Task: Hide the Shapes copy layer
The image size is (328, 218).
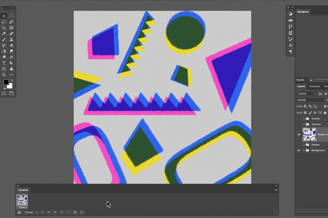Action: point(299,134)
